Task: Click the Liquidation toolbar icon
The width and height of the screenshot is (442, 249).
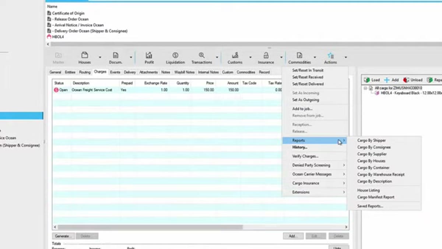Action: pos(175,55)
